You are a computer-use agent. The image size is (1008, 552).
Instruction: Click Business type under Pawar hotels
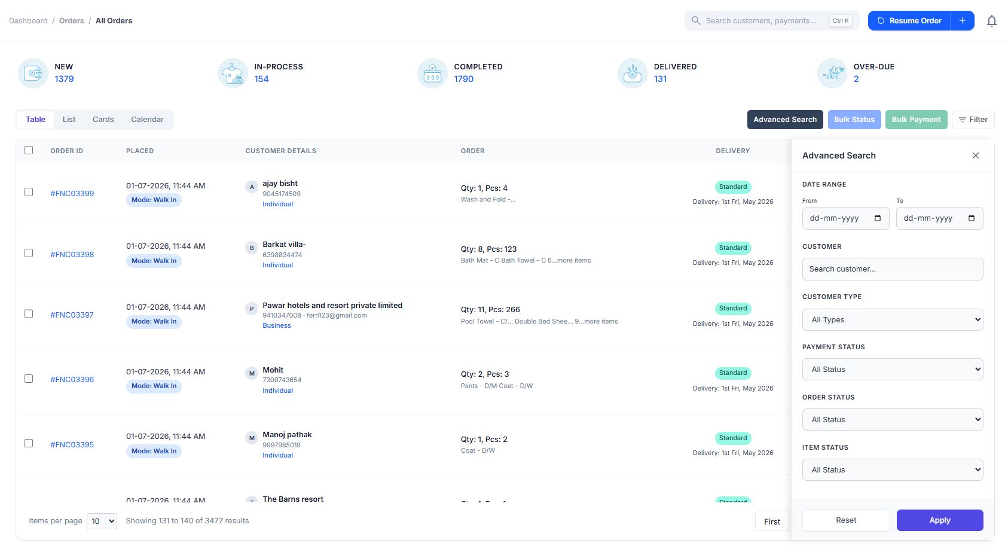pyautogui.click(x=277, y=326)
